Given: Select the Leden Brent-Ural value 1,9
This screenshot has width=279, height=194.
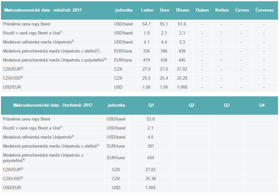Looking at the screenshot, I should 147,33.
